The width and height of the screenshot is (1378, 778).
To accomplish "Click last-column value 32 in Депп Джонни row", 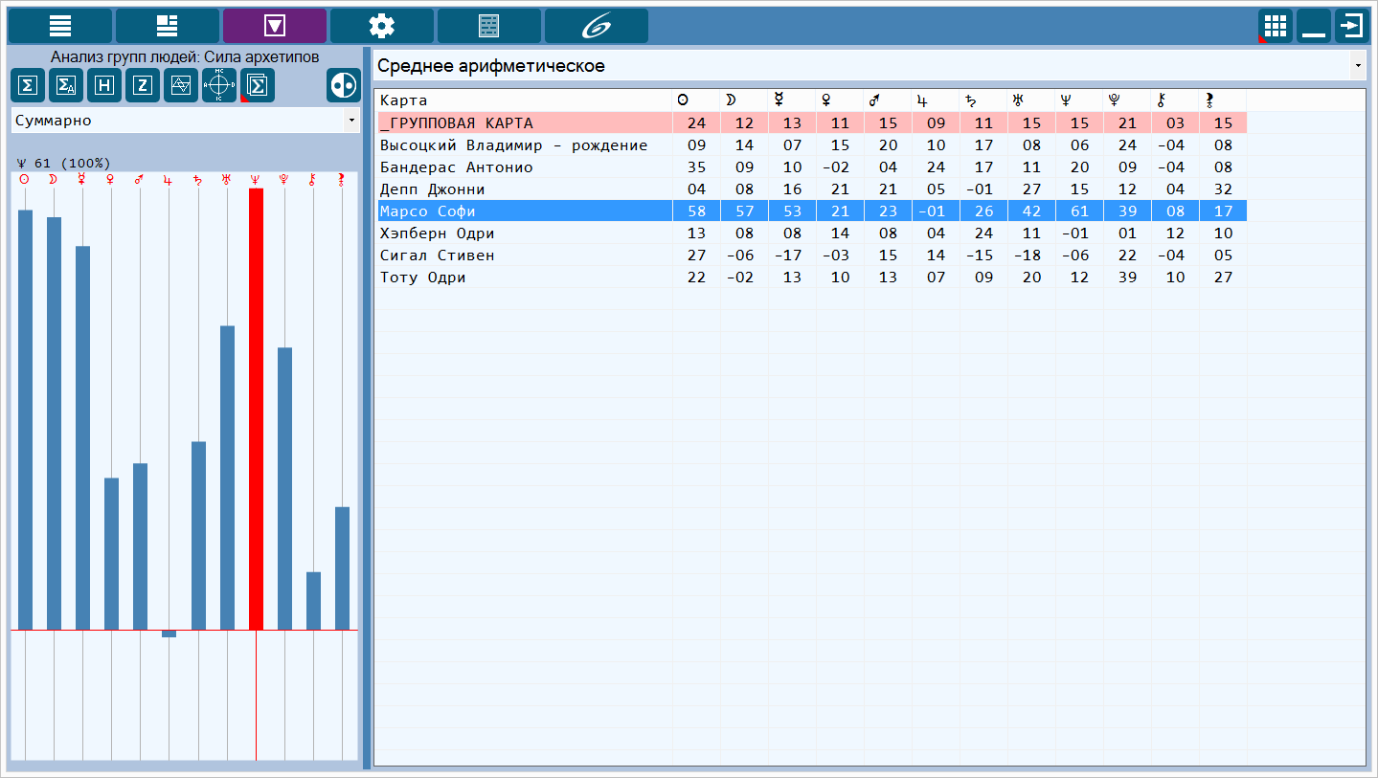I will [x=1223, y=189].
